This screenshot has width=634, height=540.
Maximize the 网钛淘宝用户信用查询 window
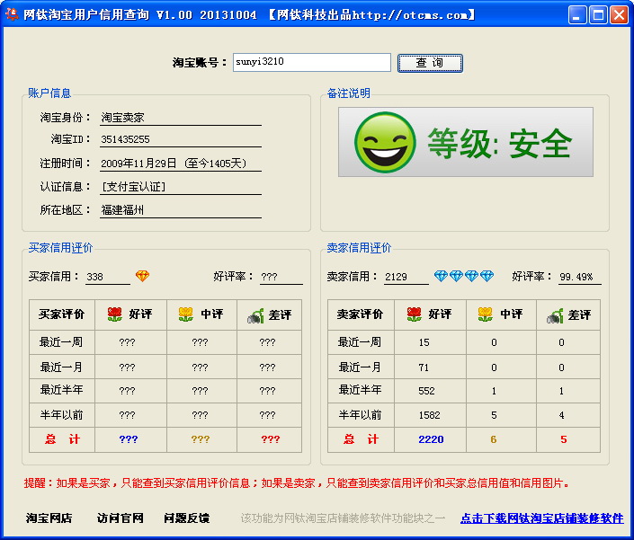click(x=598, y=15)
